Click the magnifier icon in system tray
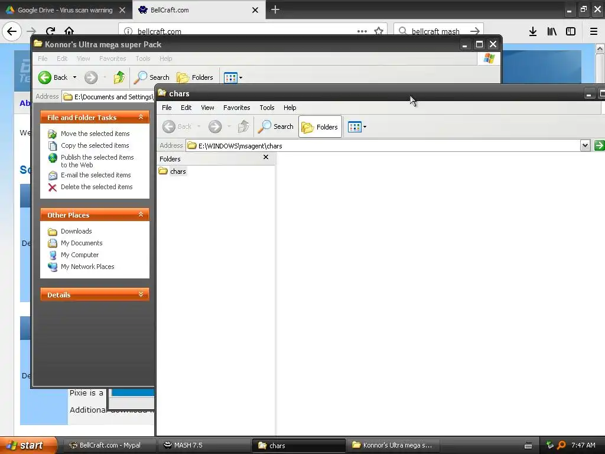The width and height of the screenshot is (605, 454). (561, 445)
